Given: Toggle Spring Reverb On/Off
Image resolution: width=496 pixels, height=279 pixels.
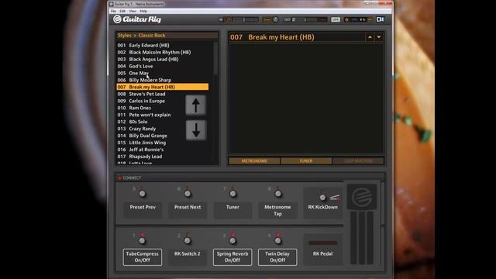Looking at the screenshot, I should click(x=232, y=257).
